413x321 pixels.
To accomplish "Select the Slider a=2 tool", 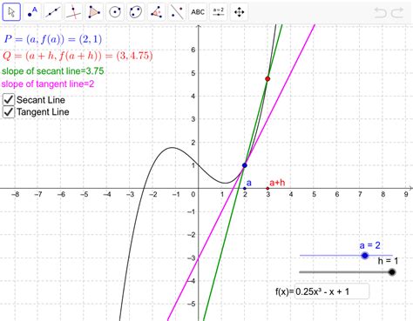I will pos(219,12).
